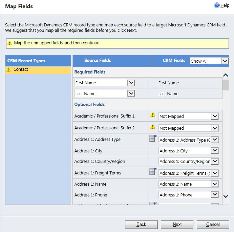Click the Next button
The height and width of the screenshot is (232, 234).
[177, 225]
